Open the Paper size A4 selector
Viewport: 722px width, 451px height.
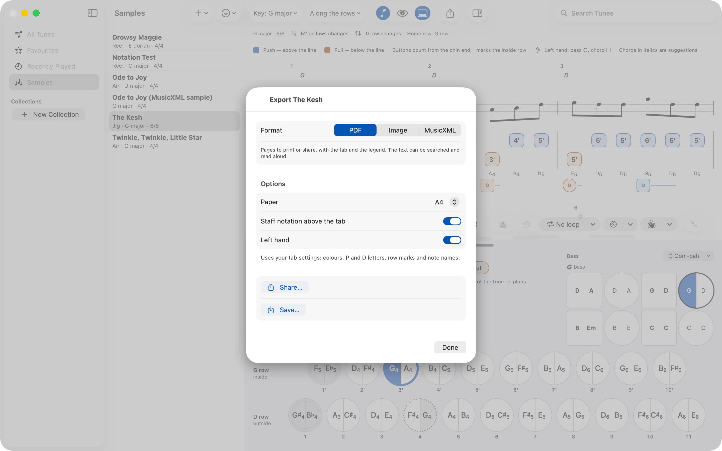[447, 202]
